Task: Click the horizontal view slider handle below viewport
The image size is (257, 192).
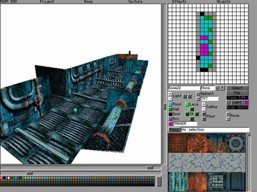Action: coord(150,168)
